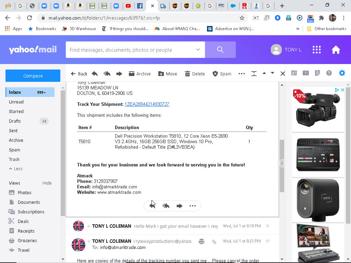Click the Mevo camera ad thumbnail
The image size is (351, 263).
[318, 200]
